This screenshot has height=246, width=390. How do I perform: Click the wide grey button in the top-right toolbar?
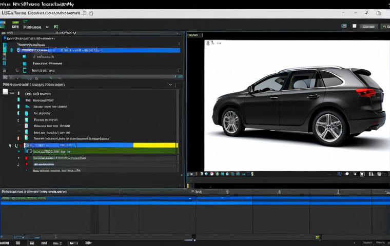[368, 26]
